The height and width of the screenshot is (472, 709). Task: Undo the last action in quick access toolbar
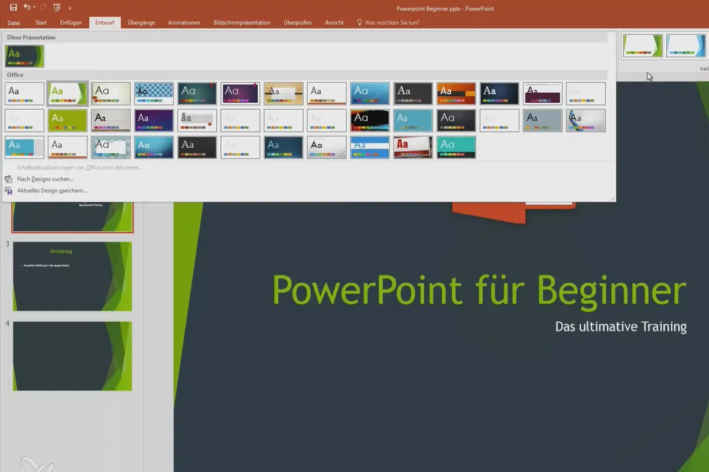pos(27,8)
